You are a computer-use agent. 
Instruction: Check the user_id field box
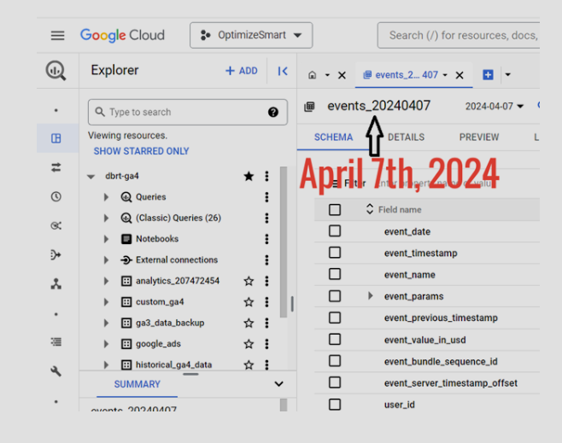(335, 405)
